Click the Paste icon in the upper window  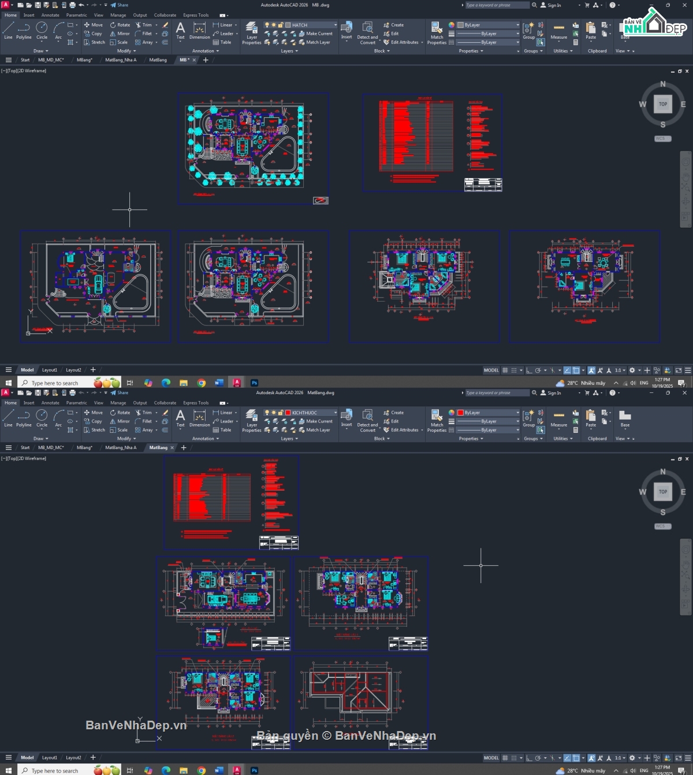590,30
